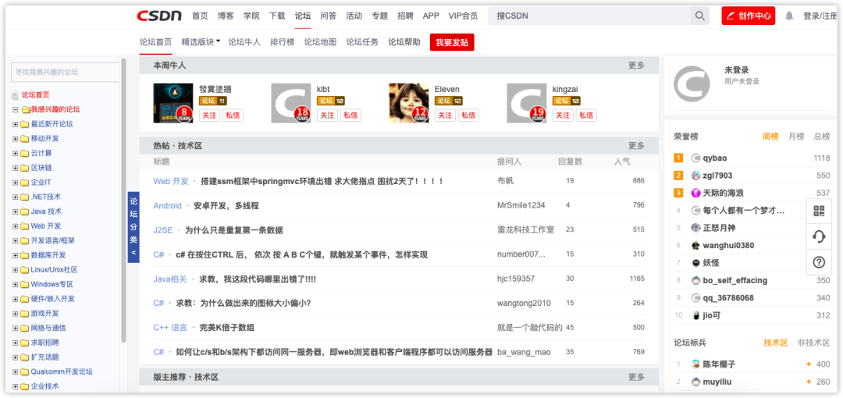843x398 pixels.
Task: Click the unlogged user avatar
Action: (x=692, y=84)
